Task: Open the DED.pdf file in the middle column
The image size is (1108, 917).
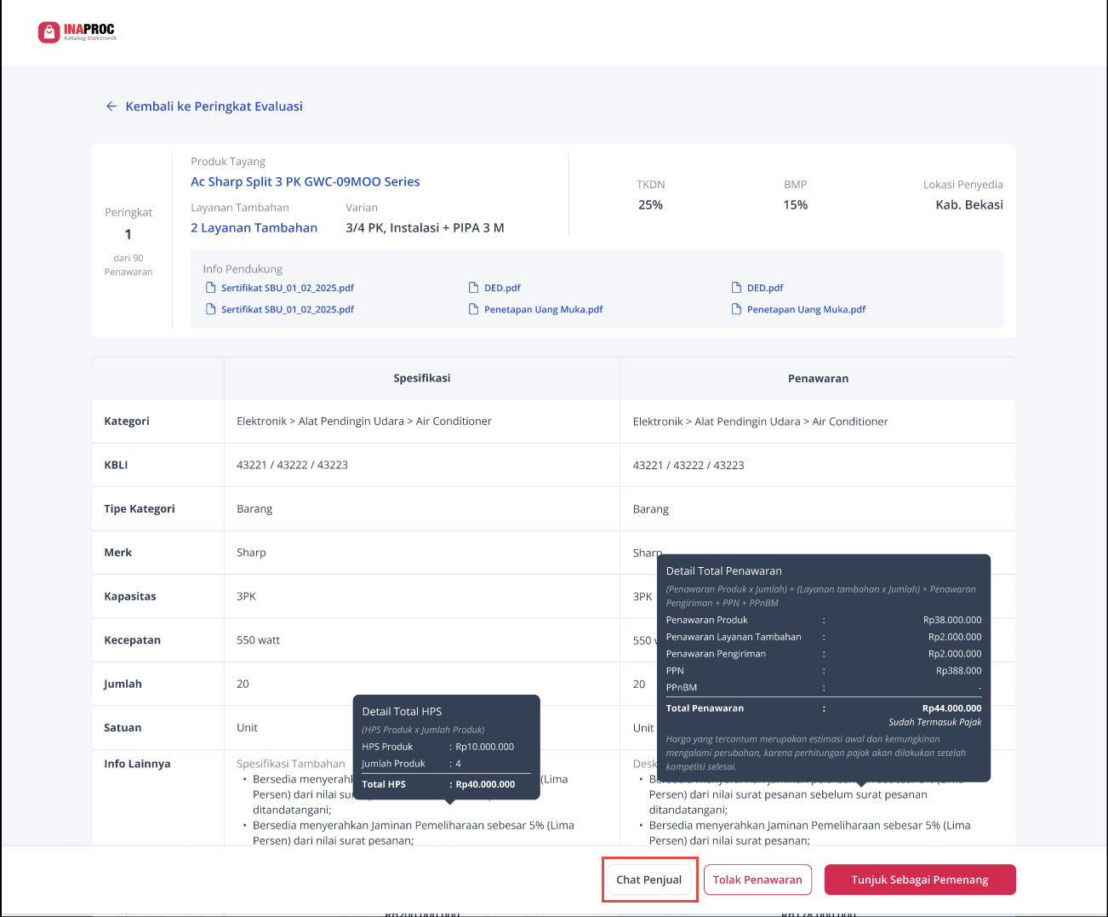Action: coord(502,288)
